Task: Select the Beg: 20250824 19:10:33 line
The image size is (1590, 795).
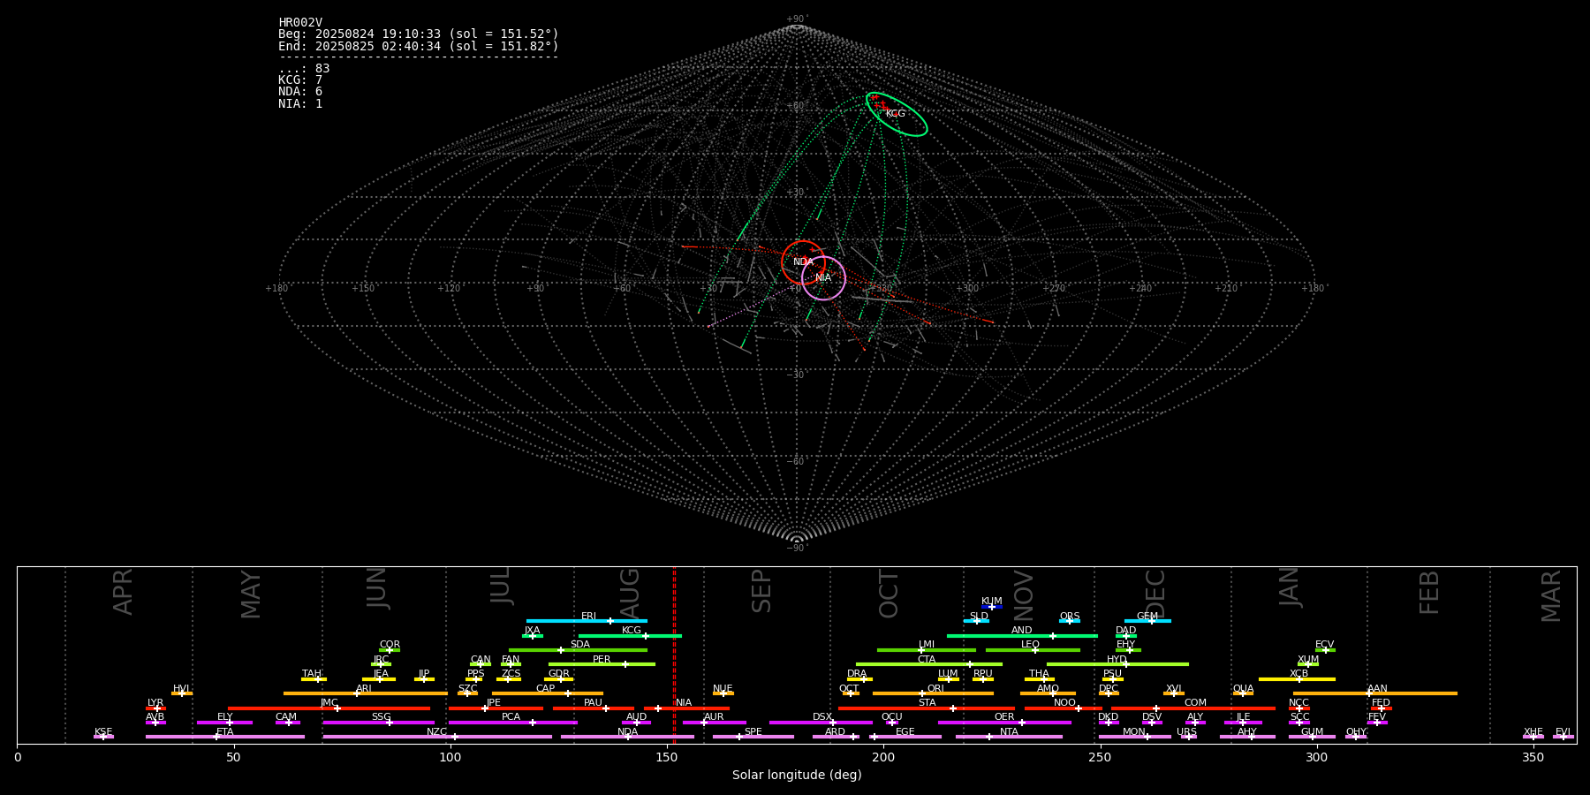Action: coord(419,34)
